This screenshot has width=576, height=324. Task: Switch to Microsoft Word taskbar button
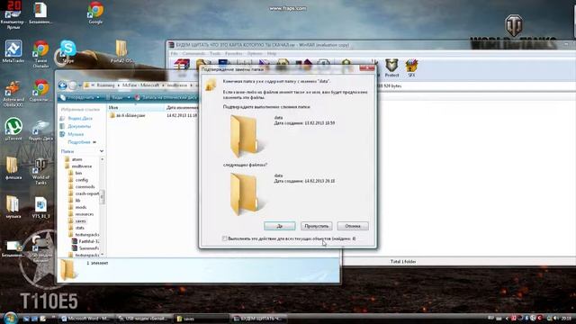86,319
